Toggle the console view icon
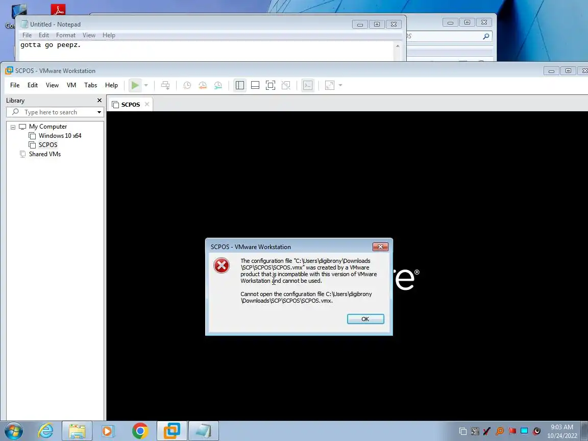 point(307,86)
